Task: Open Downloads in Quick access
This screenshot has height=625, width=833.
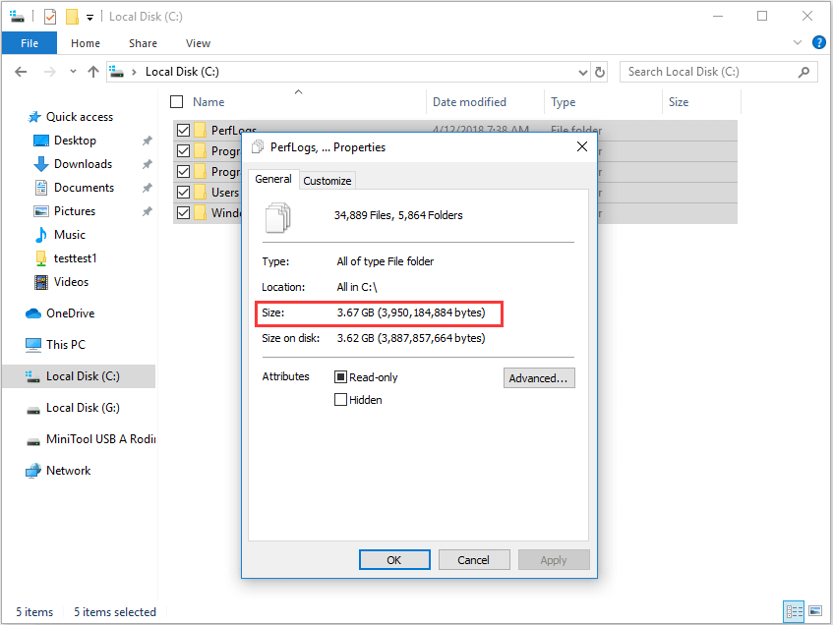Action: [83, 164]
